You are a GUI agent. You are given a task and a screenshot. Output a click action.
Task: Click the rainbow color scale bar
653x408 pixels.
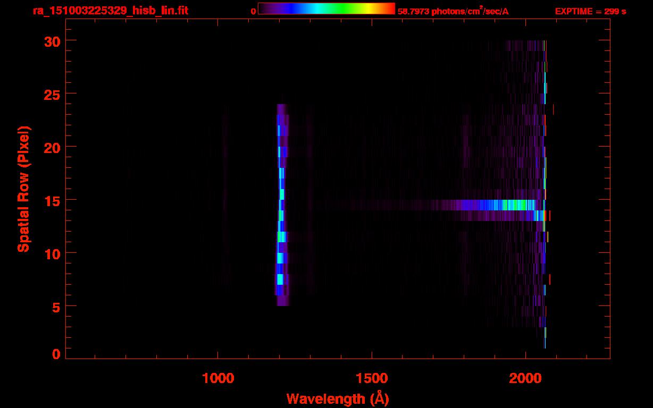click(x=326, y=8)
